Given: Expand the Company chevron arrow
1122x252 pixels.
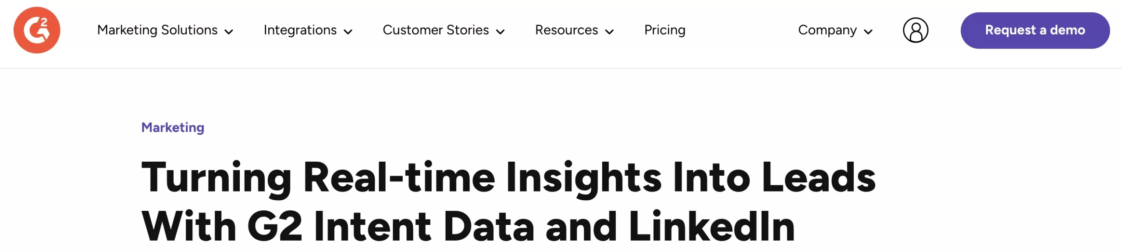Looking at the screenshot, I should click(868, 32).
